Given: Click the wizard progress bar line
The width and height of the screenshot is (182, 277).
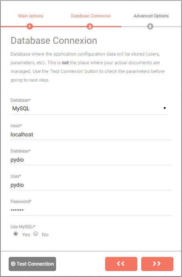Looking at the screenshot, I should click(91, 27).
